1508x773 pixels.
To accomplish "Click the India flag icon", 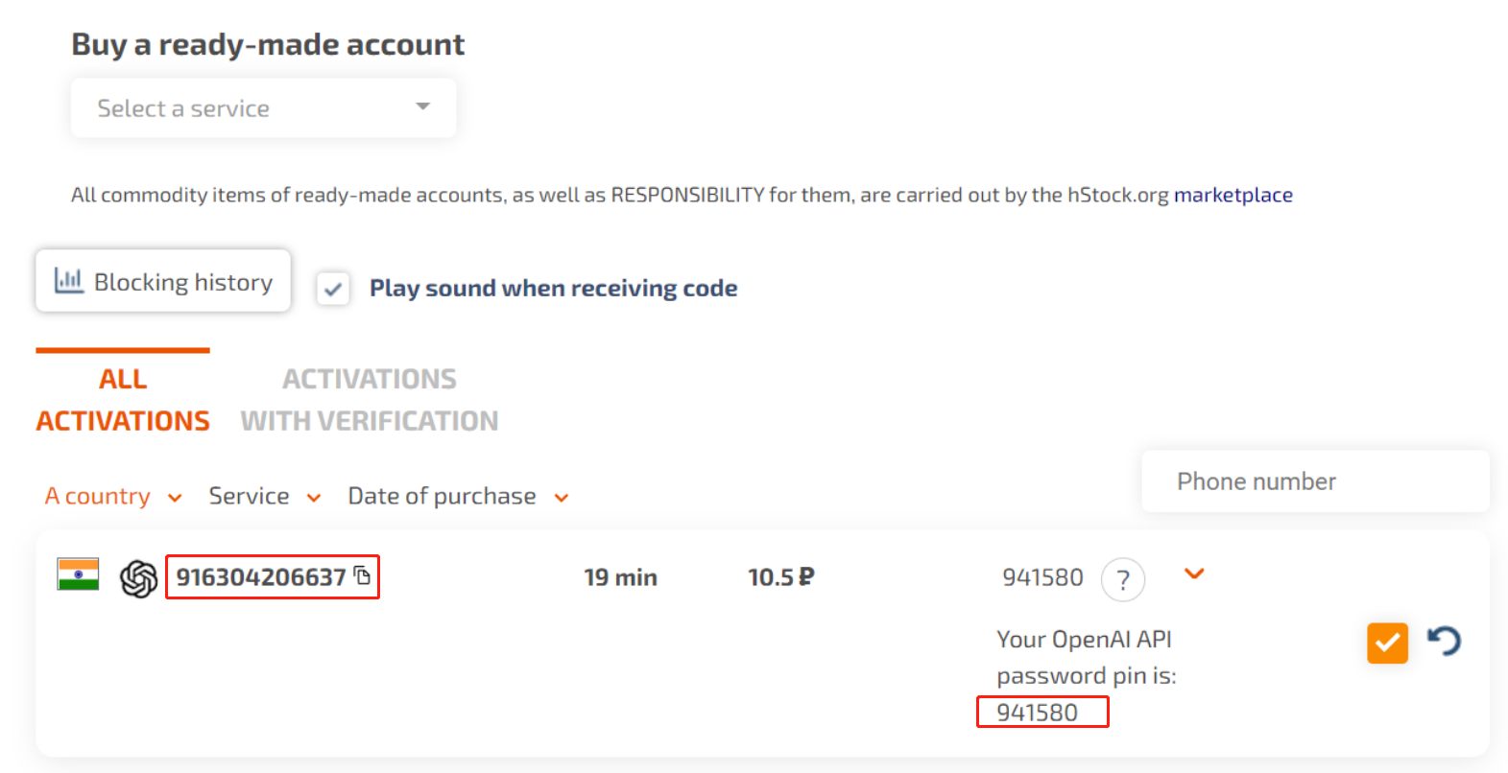I will pos(78,574).
